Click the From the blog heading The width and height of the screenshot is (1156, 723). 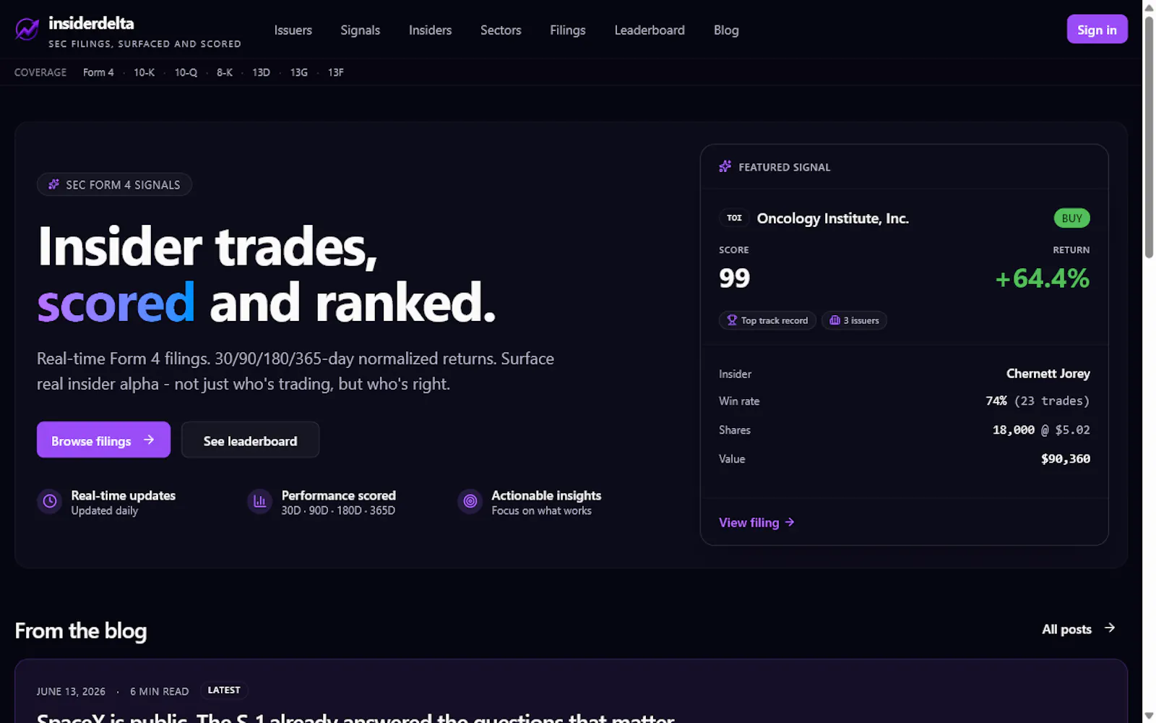coord(81,630)
